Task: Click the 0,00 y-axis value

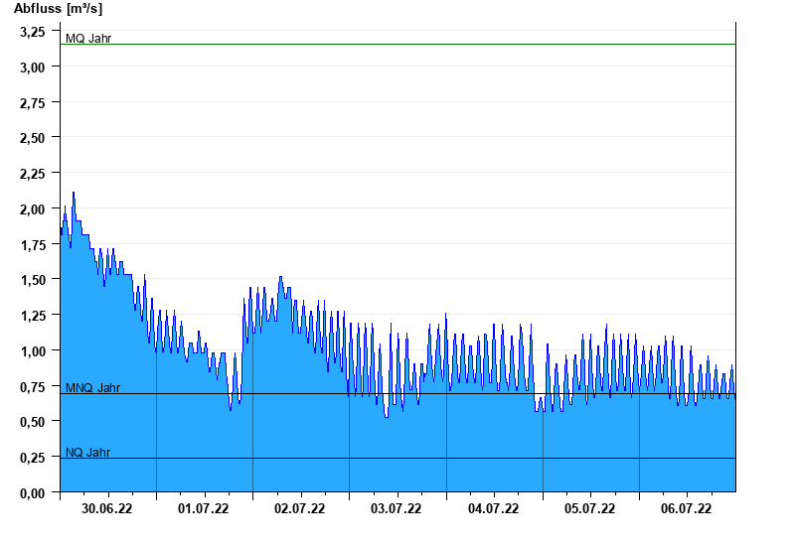Action: [x=33, y=493]
